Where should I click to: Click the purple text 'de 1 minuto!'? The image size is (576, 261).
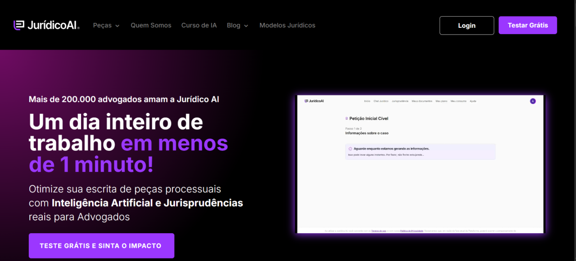click(91, 165)
